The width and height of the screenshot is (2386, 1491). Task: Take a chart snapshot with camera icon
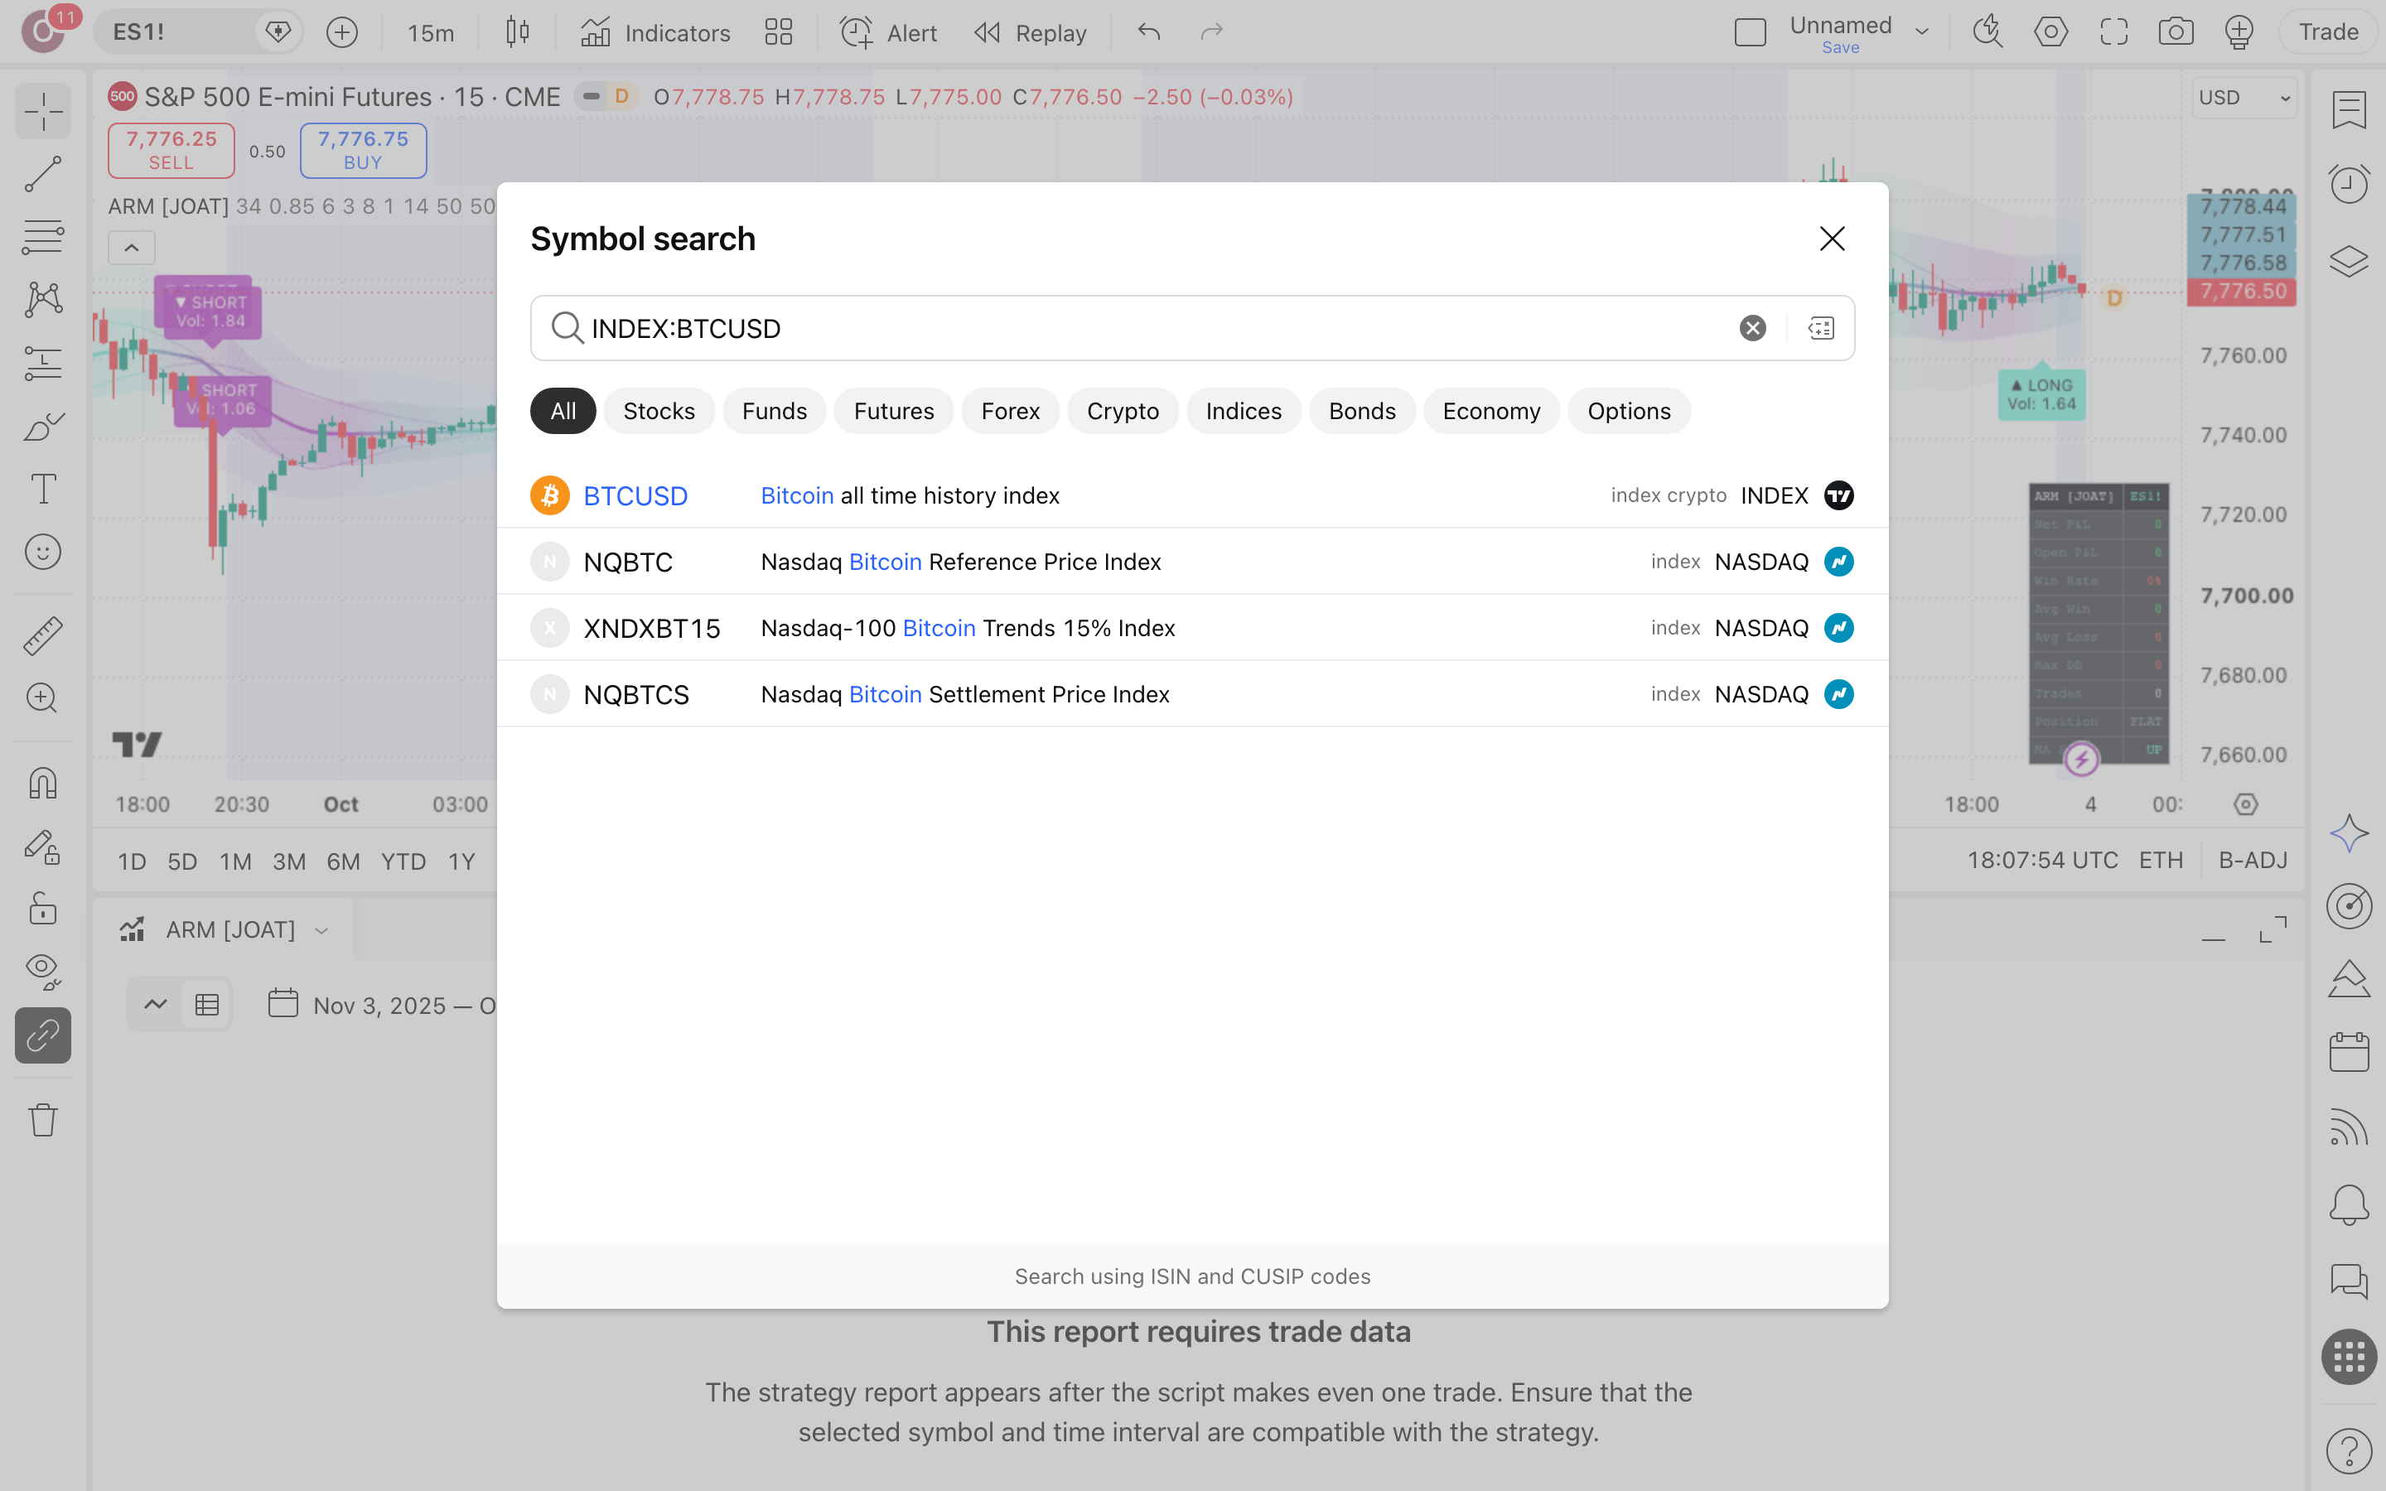(x=2175, y=32)
